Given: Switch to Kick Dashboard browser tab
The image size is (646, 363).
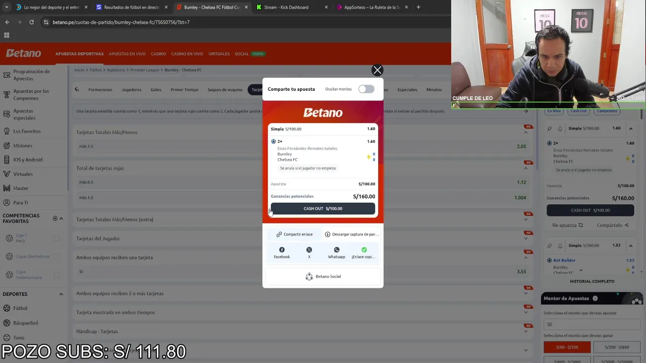Looking at the screenshot, I should (292, 7).
